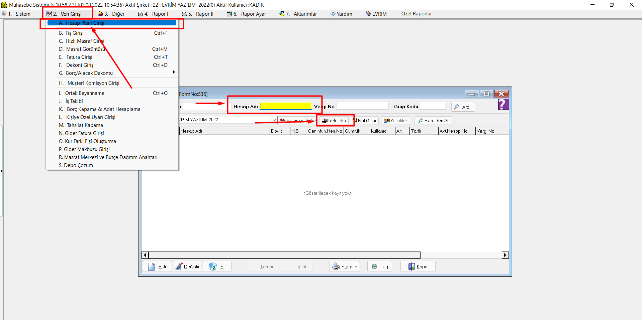Open Yetkililer authorized persons

pyautogui.click(x=395, y=121)
